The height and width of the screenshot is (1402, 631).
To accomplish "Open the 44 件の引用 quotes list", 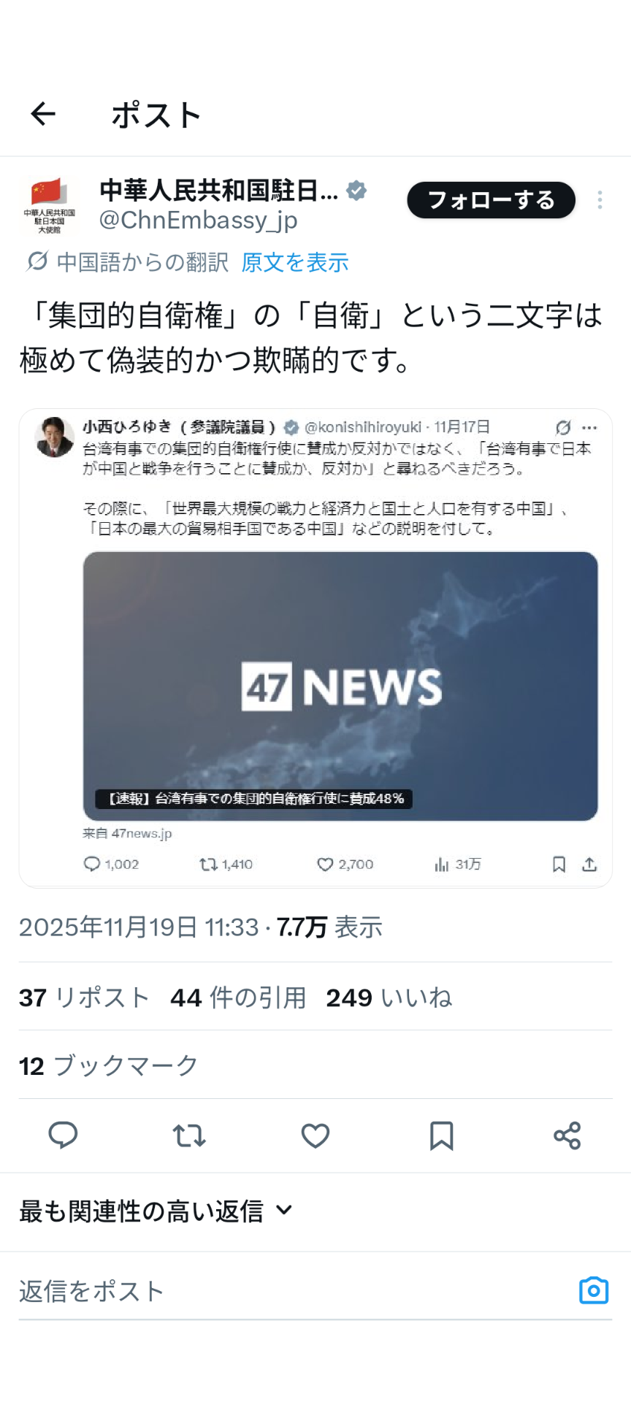I will point(238,997).
